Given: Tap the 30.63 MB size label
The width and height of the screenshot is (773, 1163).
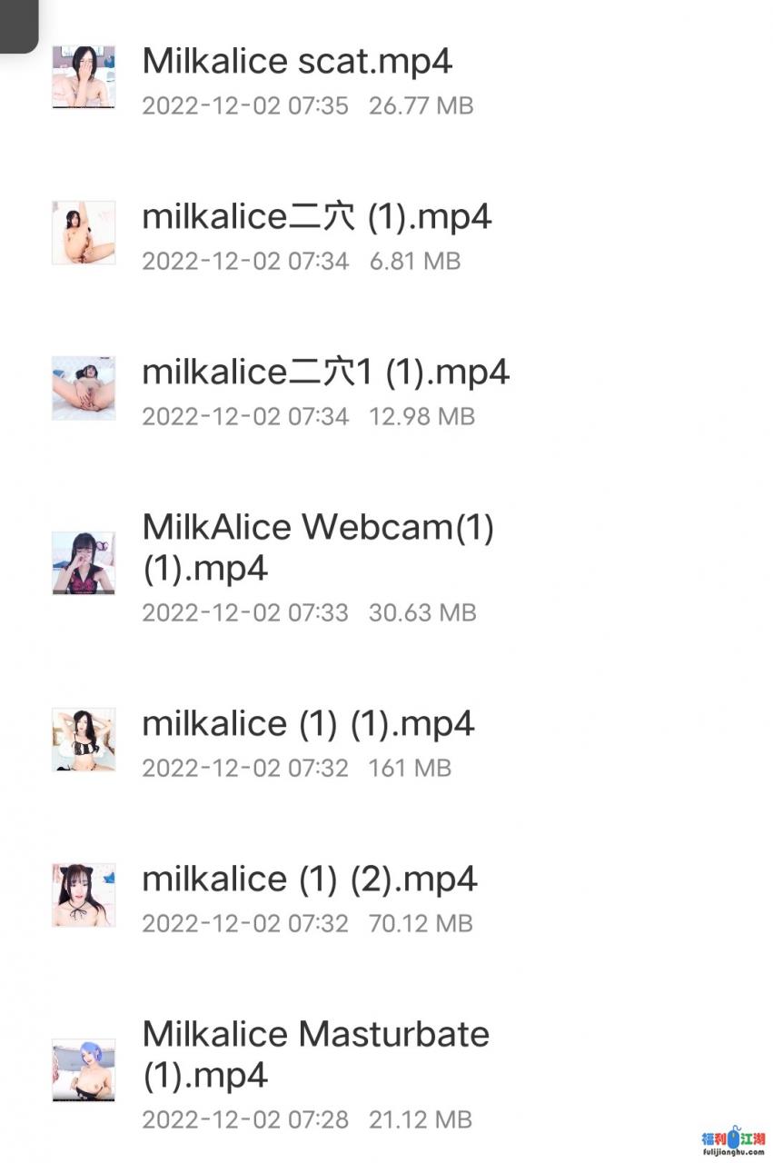Looking at the screenshot, I should [422, 612].
